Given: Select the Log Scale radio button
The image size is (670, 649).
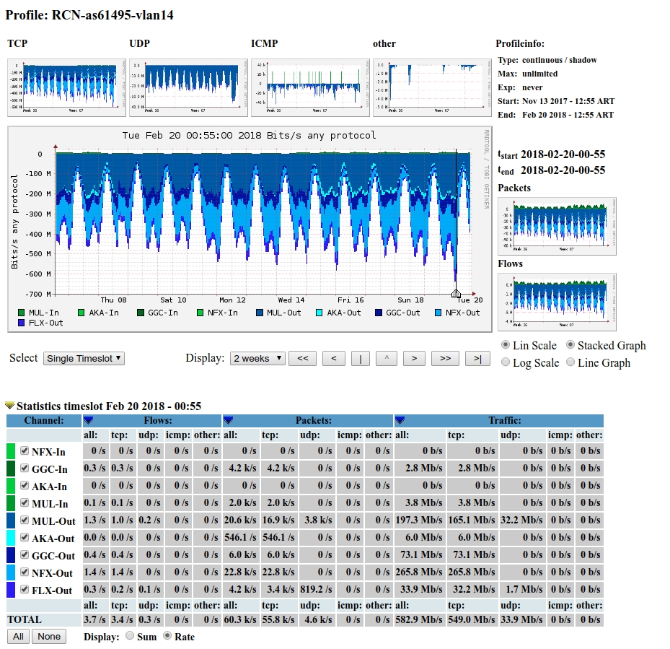Looking at the screenshot, I should [505, 362].
